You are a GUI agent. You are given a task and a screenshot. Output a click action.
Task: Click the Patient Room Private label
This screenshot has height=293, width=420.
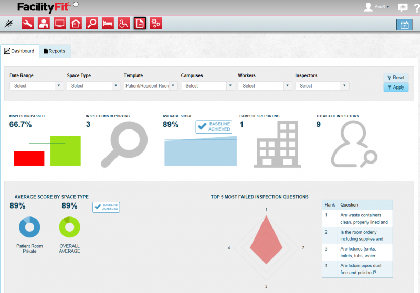pos(29,248)
